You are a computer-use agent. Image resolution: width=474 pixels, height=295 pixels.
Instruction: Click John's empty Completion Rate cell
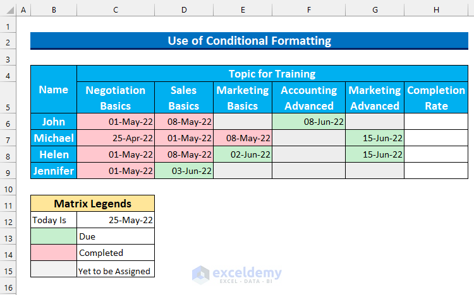click(436, 122)
